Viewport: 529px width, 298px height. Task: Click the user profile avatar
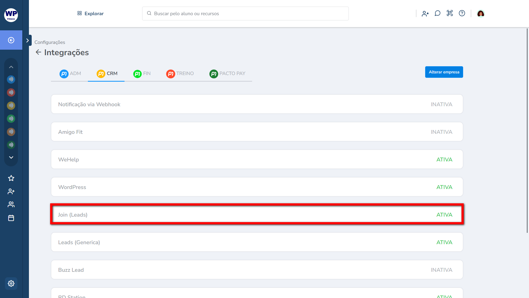pyautogui.click(x=481, y=14)
